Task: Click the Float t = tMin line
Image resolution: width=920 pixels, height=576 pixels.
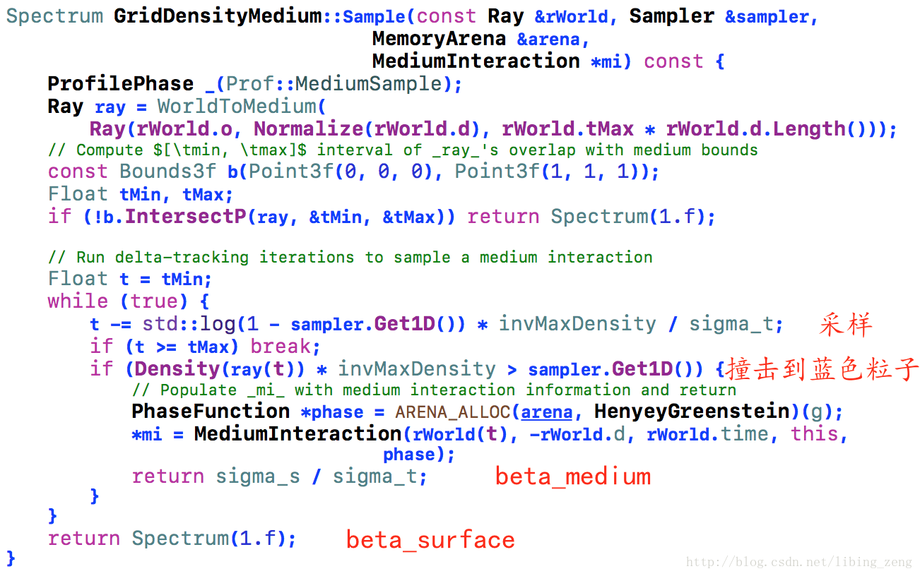Action: tap(129, 279)
